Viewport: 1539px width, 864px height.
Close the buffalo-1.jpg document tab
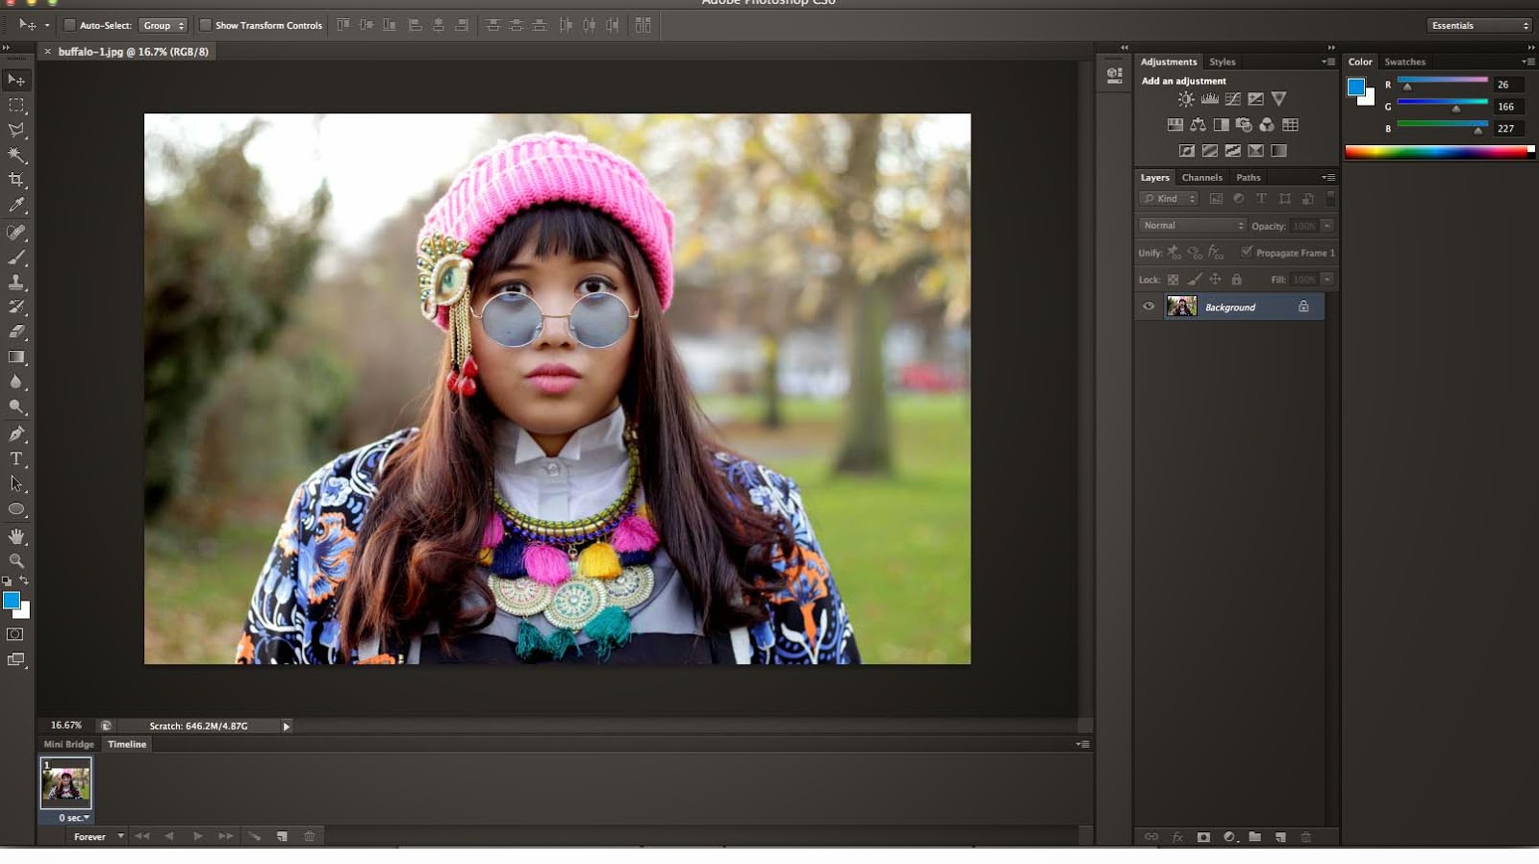48,52
